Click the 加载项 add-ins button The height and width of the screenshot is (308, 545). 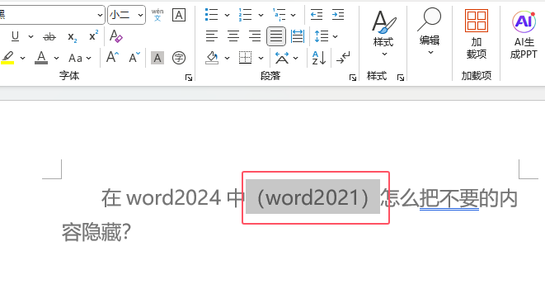coord(477,34)
